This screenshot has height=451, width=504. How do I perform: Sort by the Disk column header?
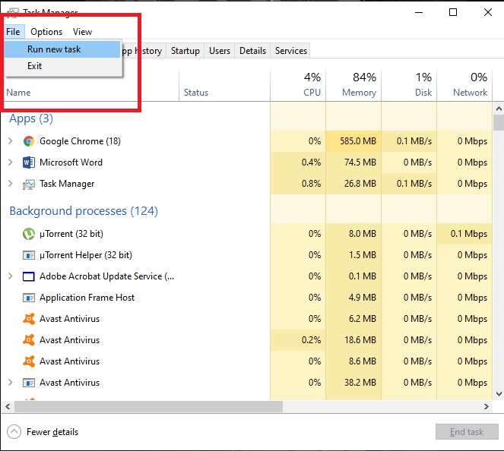point(409,85)
